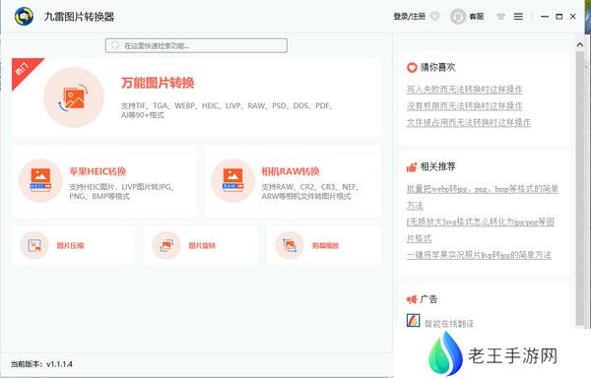591x378 pixels.
Task: Open the 苹果HEIC转换 icon
Action: coord(40,180)
